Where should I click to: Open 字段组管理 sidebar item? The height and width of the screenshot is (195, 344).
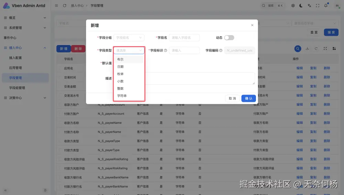point(25,88)
